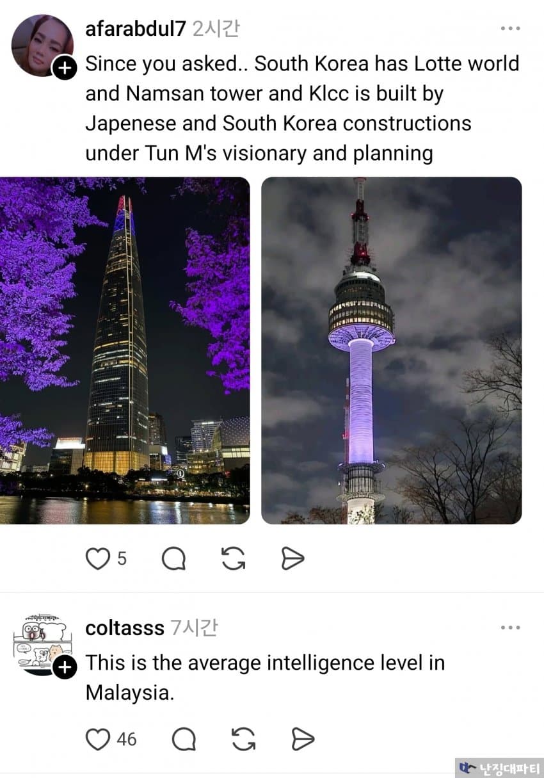The height and width of the screenshot is (778, 544).
Task: View the Namsan Tower photo
Action: click(392, 350)
